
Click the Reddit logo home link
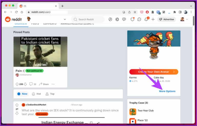coord(13,19)
